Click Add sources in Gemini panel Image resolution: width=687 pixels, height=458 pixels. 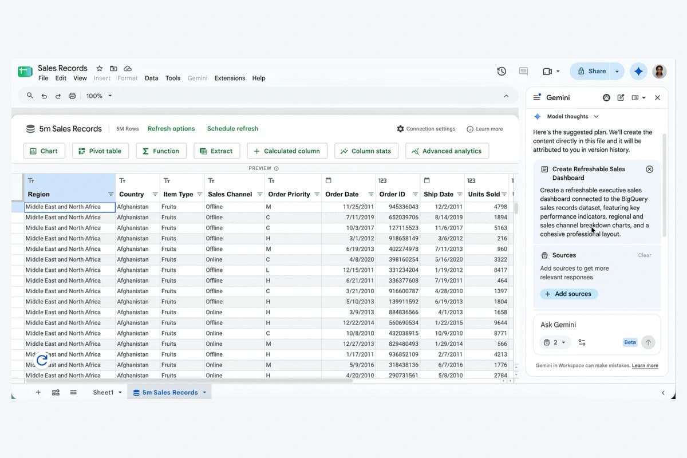pos(569,294)
